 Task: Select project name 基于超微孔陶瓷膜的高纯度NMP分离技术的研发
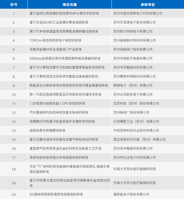tap(64, 13)
